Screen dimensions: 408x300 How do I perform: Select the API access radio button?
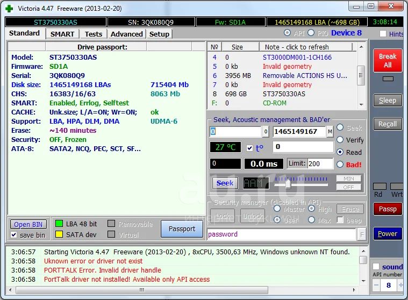coord(287,33)
